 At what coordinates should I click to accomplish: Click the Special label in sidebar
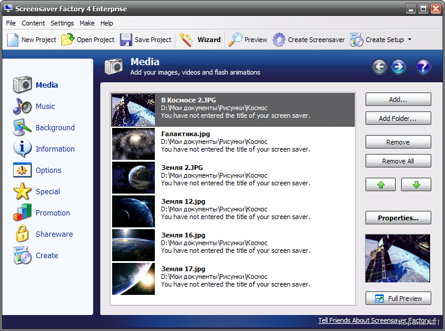click(x=47, y=192)
